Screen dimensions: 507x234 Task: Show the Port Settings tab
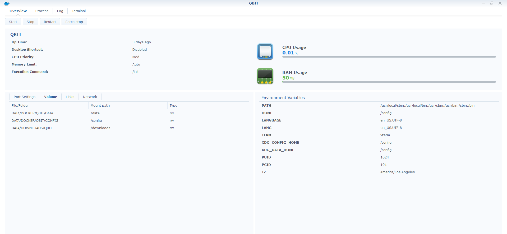(25, 97)
